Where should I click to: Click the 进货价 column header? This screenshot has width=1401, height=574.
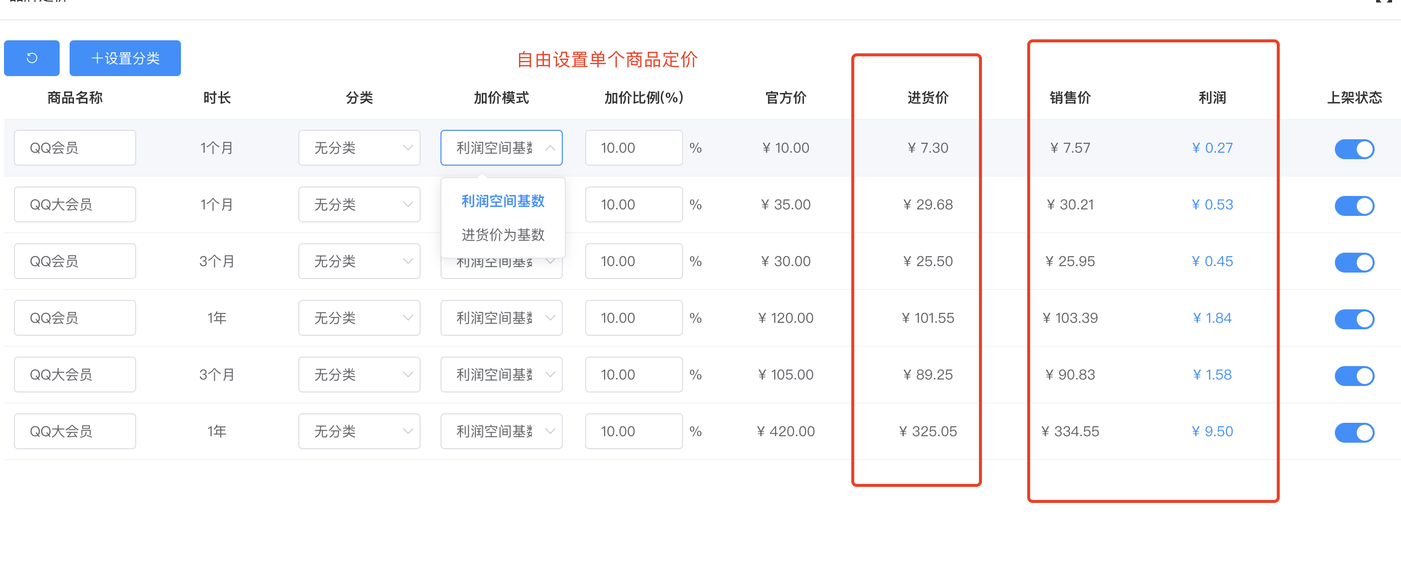(x=928, y=97)
